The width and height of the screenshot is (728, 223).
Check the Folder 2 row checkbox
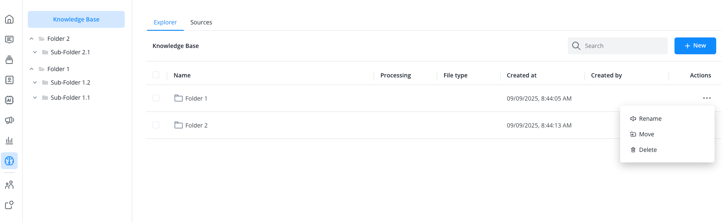(156, 125)
